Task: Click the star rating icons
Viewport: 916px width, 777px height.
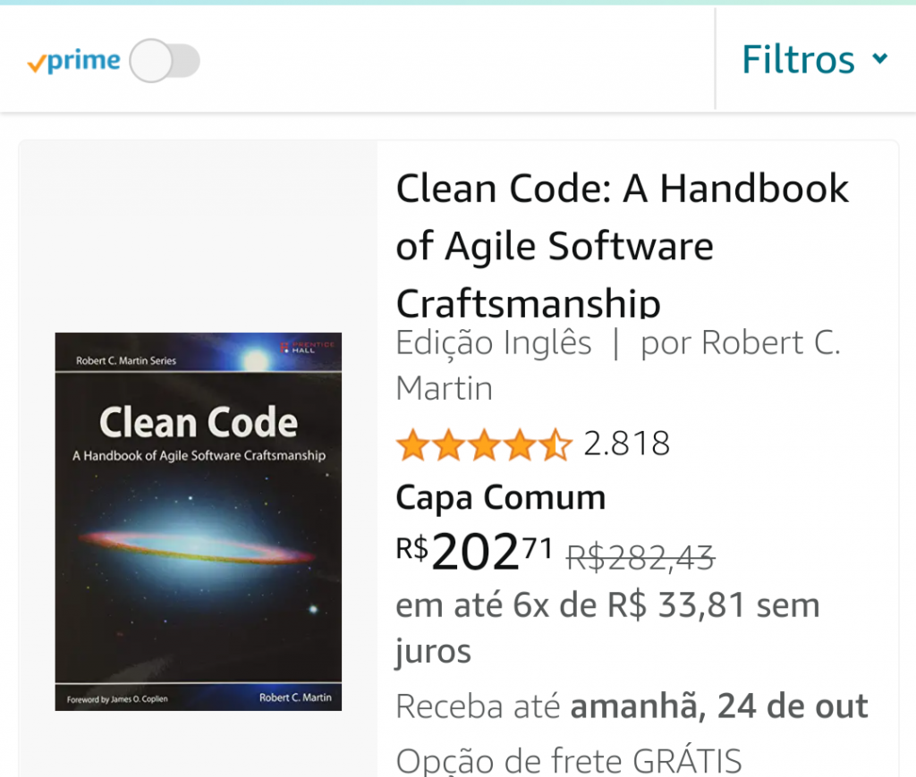Action: point(484,445)
